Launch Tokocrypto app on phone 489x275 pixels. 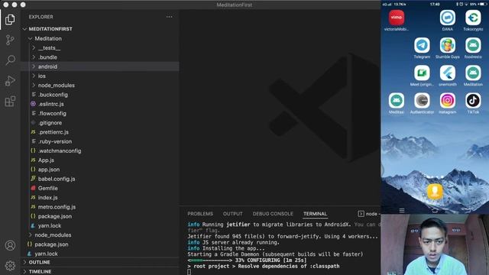tap(473, 18)
